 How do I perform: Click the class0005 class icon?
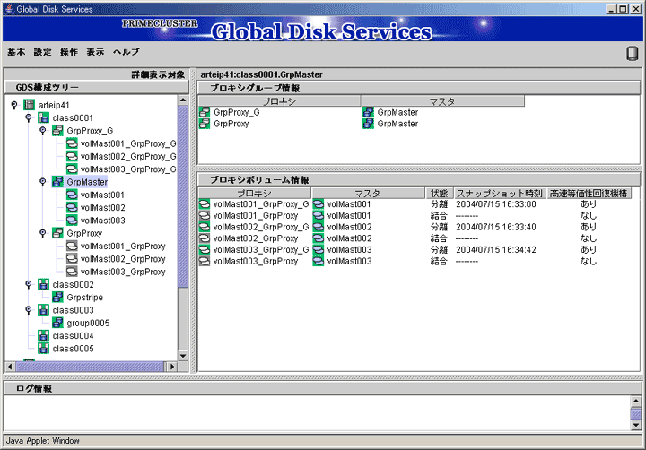[43, 348]
